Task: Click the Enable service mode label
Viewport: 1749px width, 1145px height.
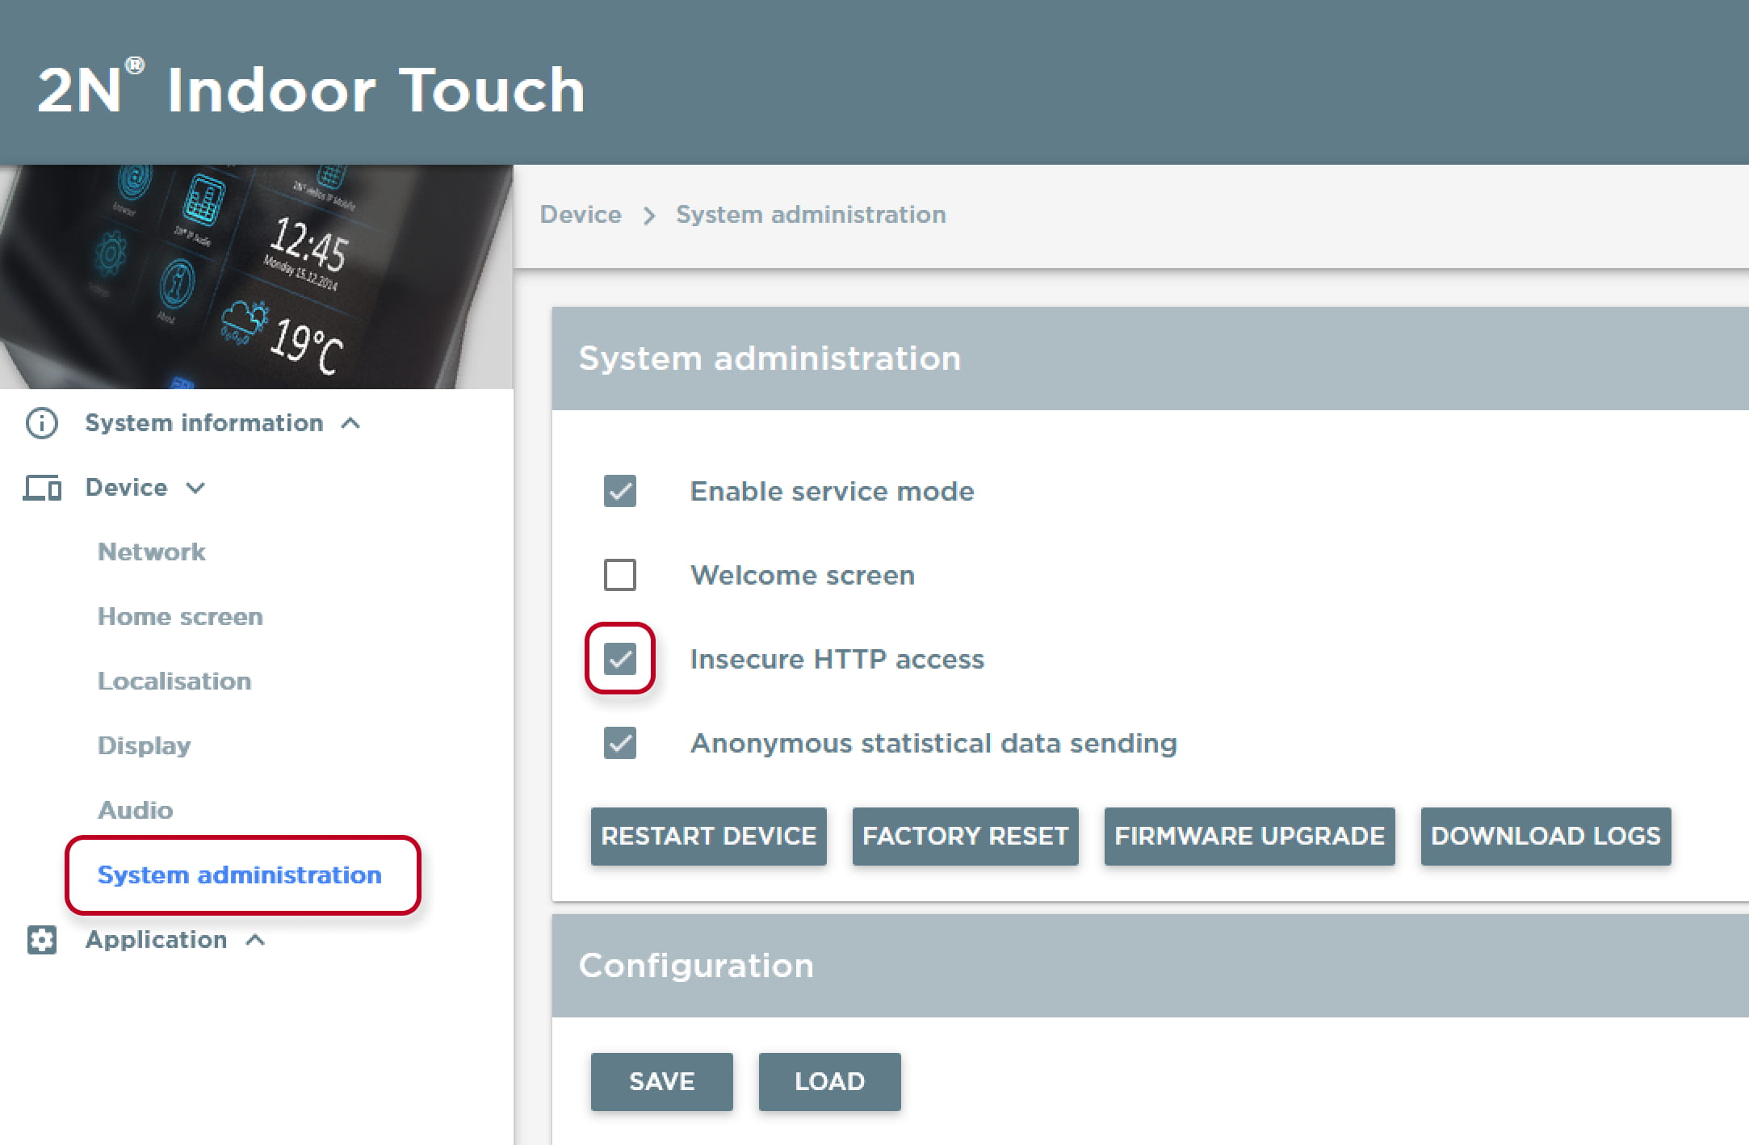Action: click(833, 491)
